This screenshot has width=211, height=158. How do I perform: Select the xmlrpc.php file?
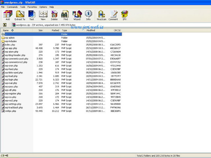tap(11, 111)
